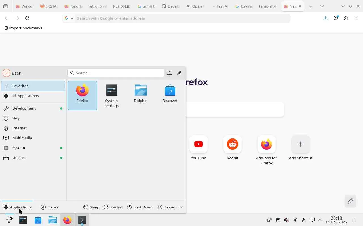Click the application launcher search field

(x=116, y=73)
